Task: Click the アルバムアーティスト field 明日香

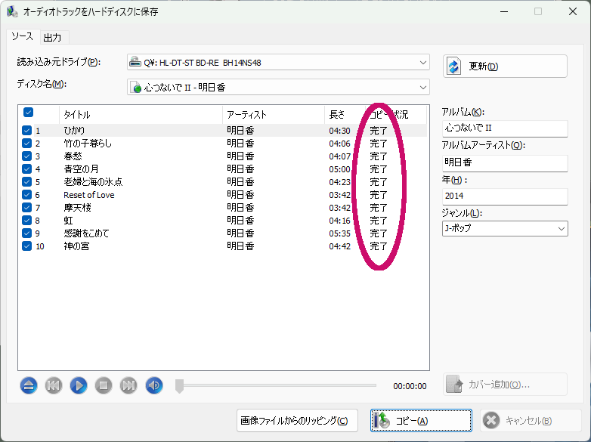Action: (x=505, y=162)
